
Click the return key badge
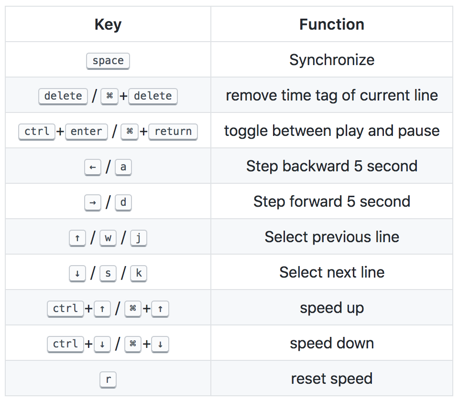pos(173,132)
